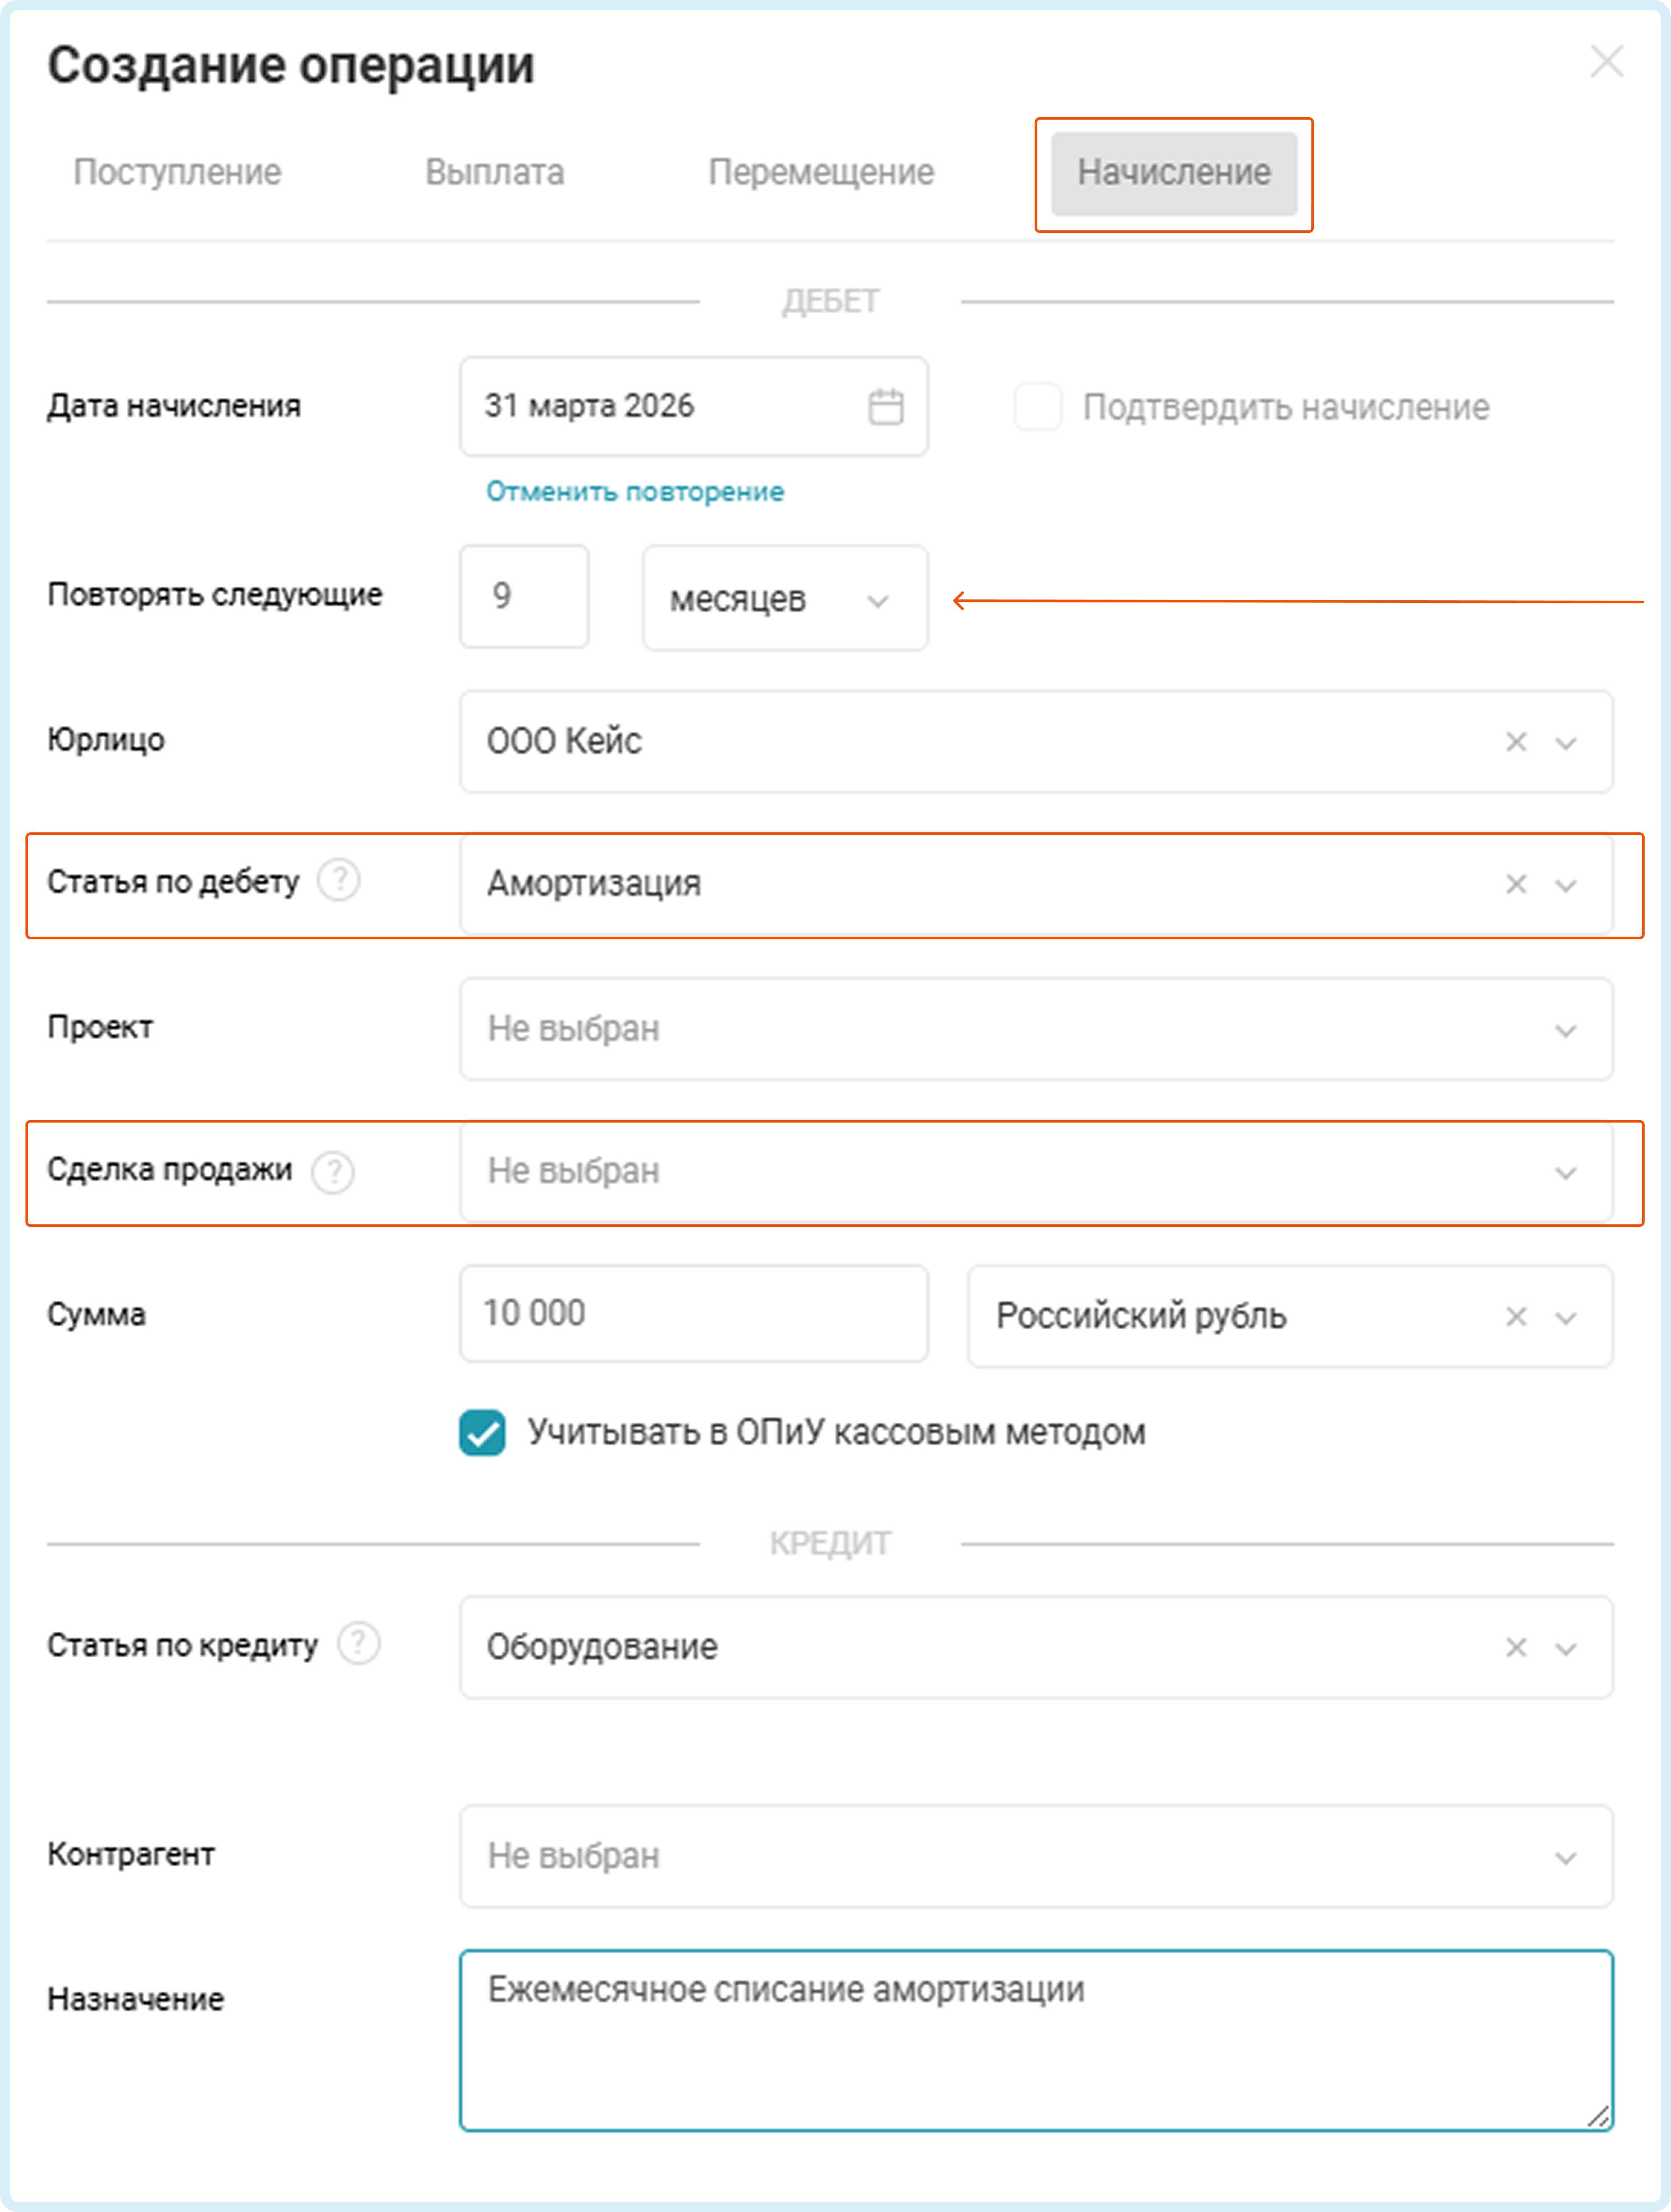Open the Проект dropdown
The width and height of the screenshot is (1671, 2212).
(x=1035, y=1029)
